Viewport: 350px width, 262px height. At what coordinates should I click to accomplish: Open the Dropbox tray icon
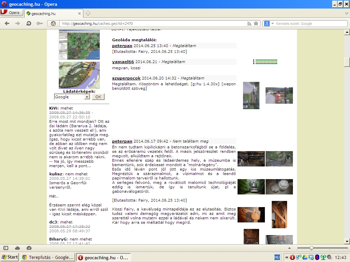311,257
